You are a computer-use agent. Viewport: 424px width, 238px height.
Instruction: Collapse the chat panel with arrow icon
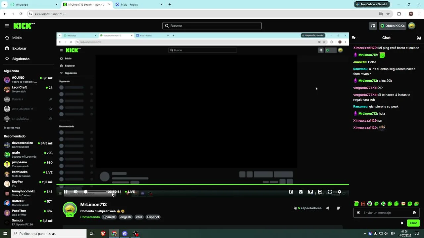(354, 38)
